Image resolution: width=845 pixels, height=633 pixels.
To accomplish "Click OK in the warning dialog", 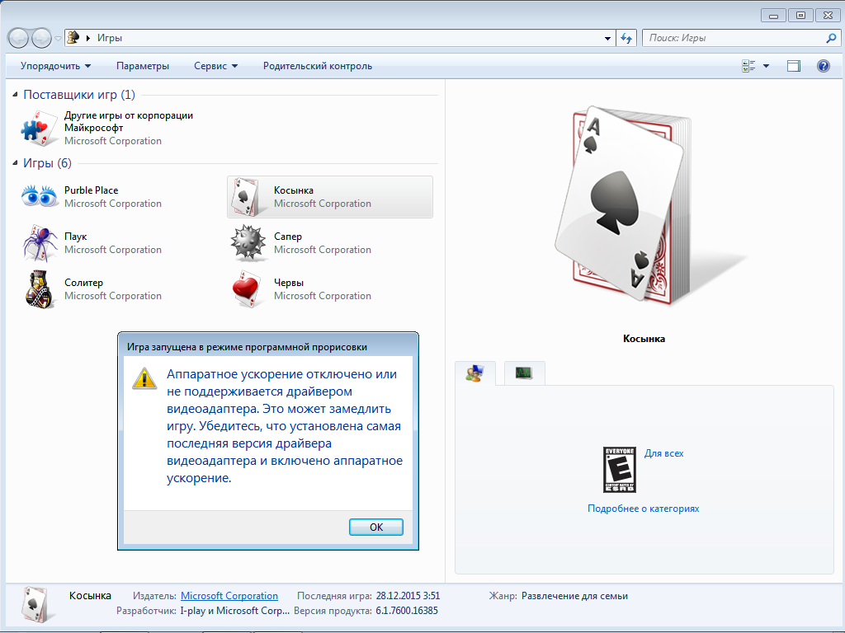I will click(x=376, y=527).
